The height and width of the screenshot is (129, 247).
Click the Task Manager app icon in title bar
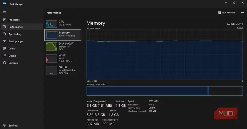[4, 4]
